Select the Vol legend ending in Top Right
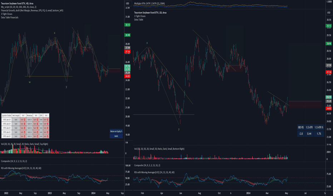This screenshot has width=333, height=196. [24, 144]
